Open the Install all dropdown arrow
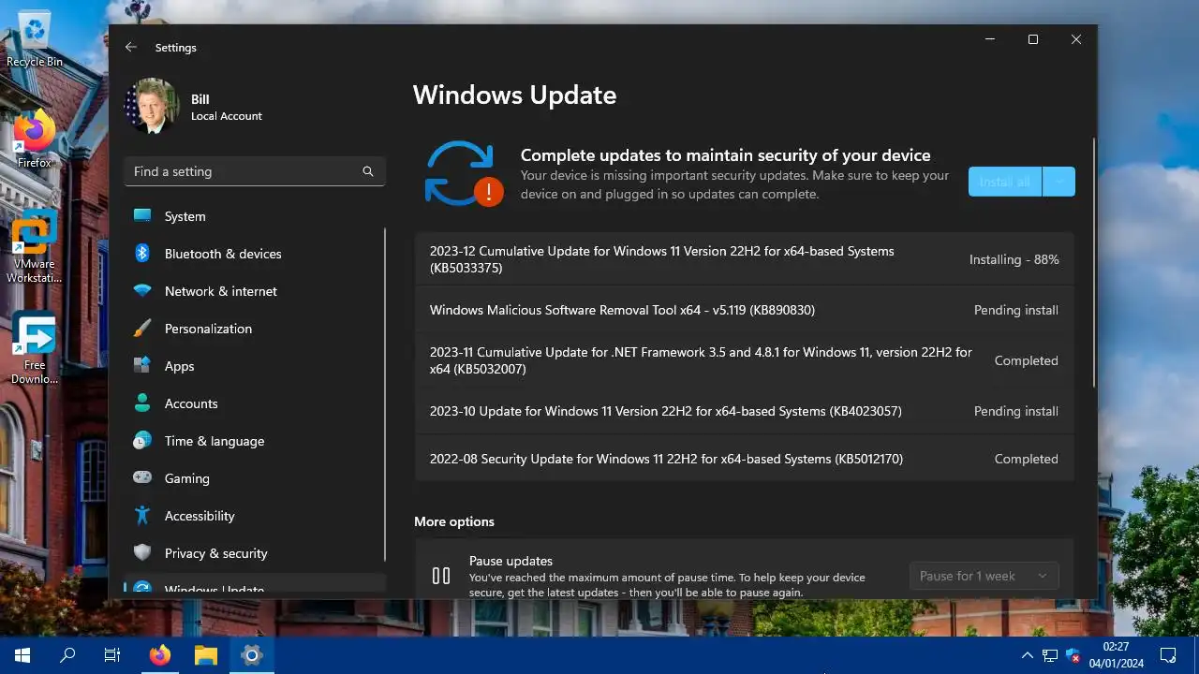The image size is (1199, 674). coord(1058,182)
